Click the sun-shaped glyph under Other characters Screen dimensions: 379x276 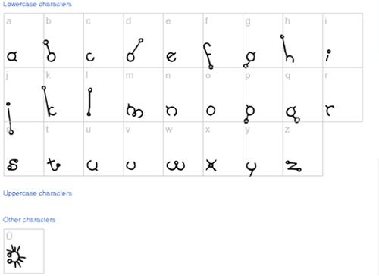point(16,256)
